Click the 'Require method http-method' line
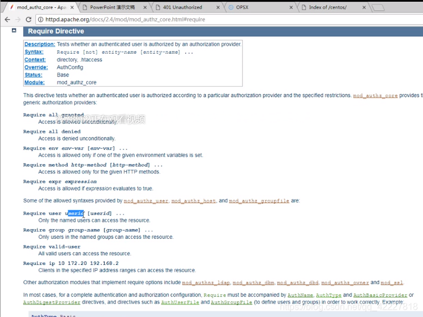 93,165
